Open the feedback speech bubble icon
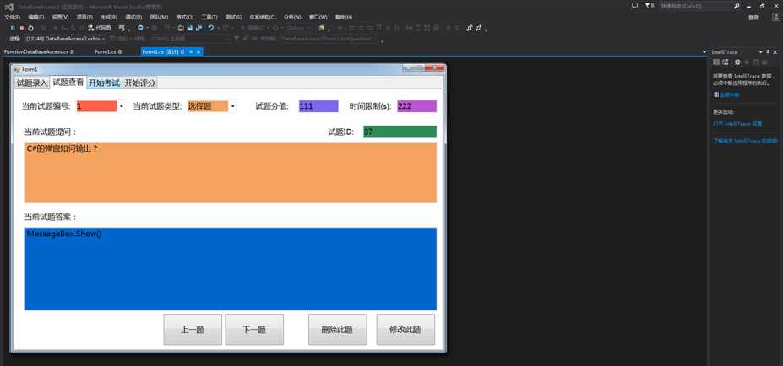This screenshot has width=783, height=366. pyautogui.click(x=634, y=6)
